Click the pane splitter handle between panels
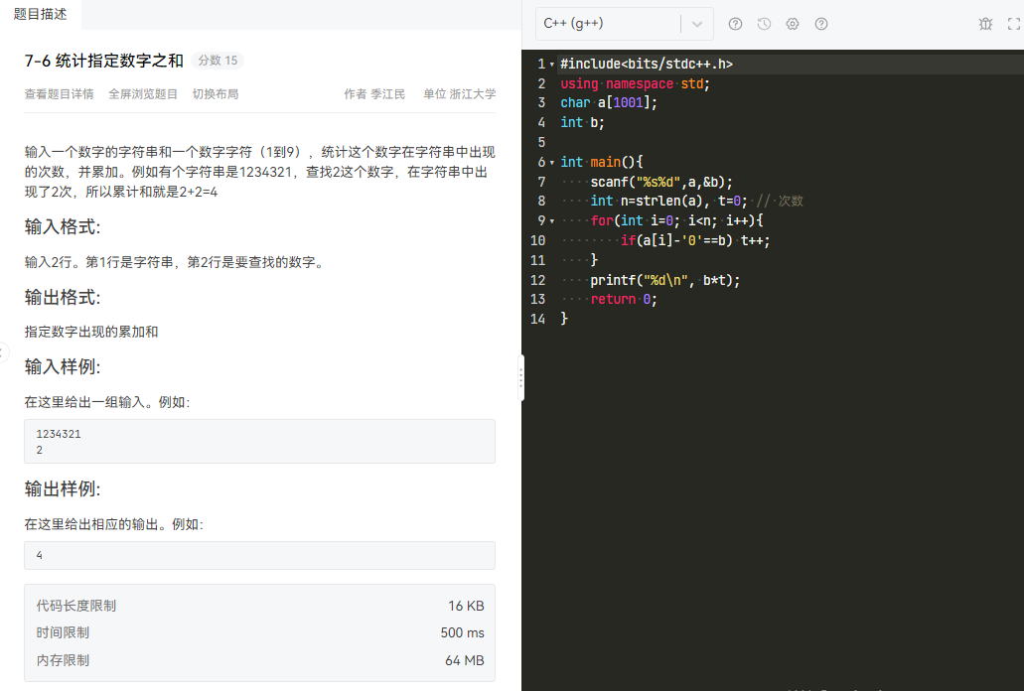 520,378
